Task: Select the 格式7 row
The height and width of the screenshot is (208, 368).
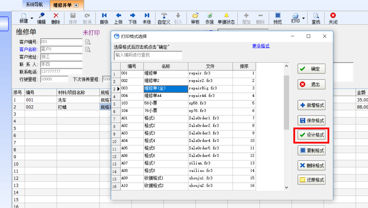Action: (183, 163)
